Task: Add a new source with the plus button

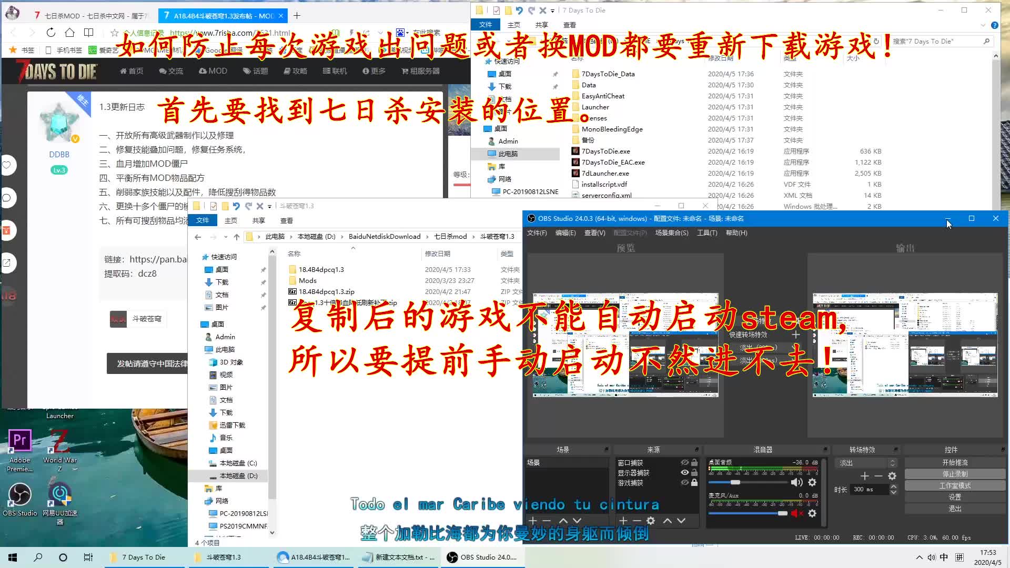Action: [x=623, y=521]
